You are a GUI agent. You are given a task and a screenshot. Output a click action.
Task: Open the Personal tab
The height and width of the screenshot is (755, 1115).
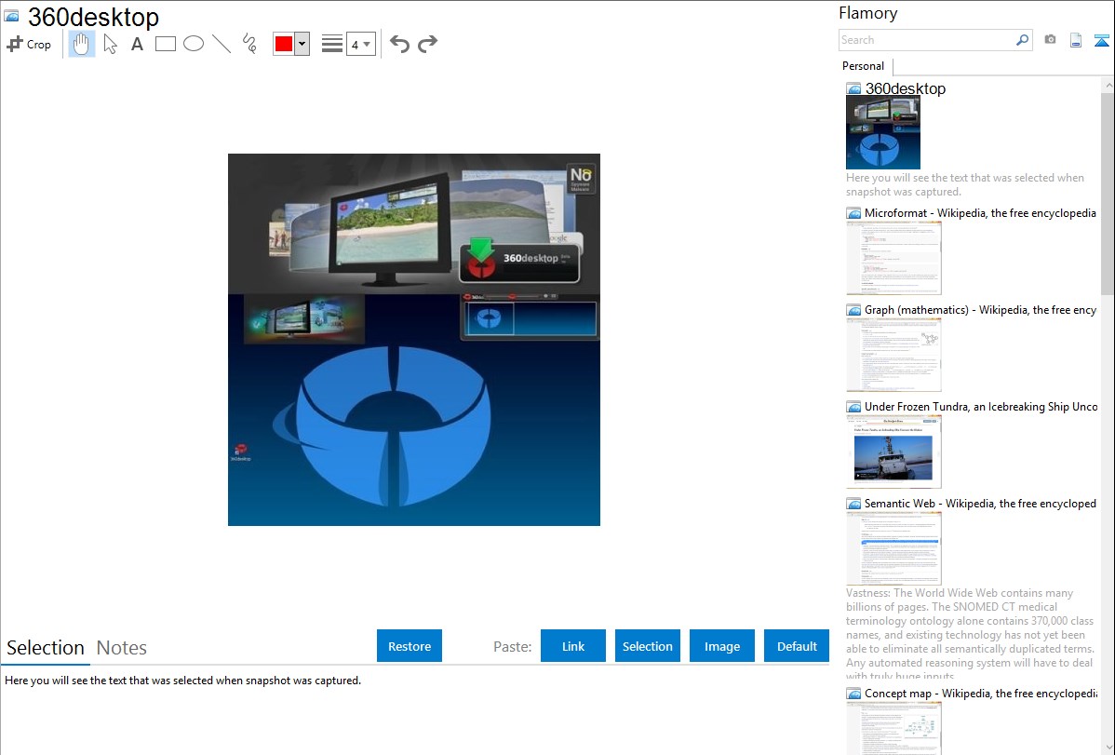pyautogui.click(x=863, y=66)
